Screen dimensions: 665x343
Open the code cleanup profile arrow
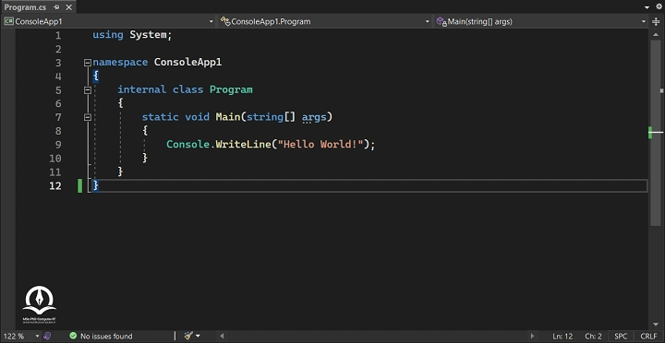tap(198, 337)
